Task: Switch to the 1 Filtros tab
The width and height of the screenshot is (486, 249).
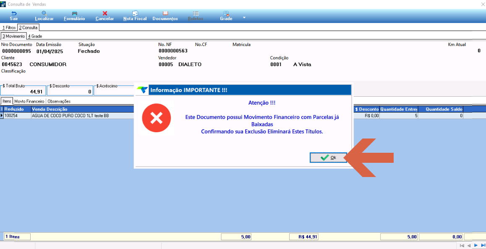Action: click(x=9, y=28)
